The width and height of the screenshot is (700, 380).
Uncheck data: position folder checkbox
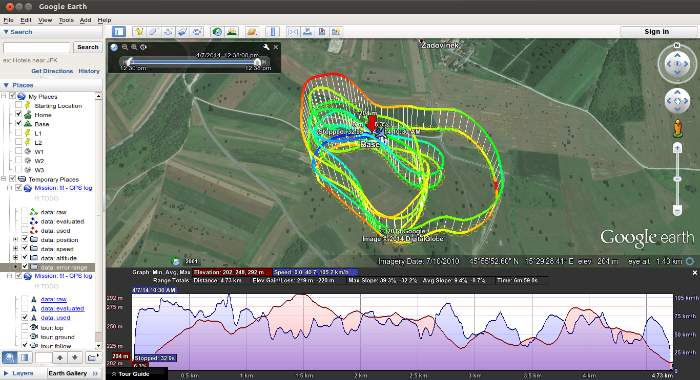(25, 239)
